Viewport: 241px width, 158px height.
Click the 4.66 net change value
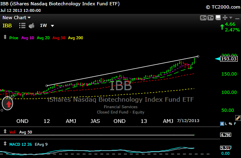coord(230,24)
